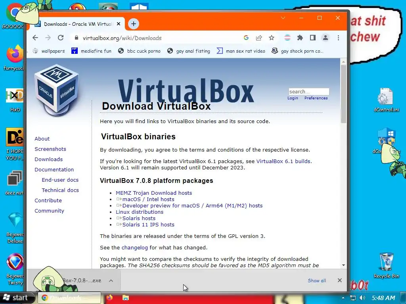The width and height of the screenshot is (406, 304).
Task: Click the VirtualBox cube logo
Action: (x=57, y=90)
